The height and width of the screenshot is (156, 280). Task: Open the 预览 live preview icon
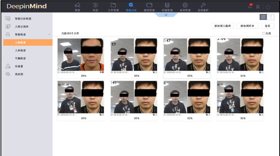(77, 5)
